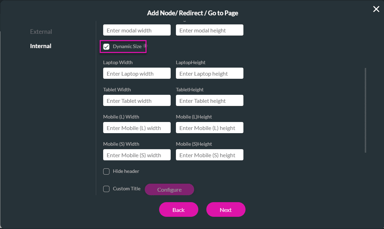
Task: Click the modal width input field
Action: tap(137, 30)
